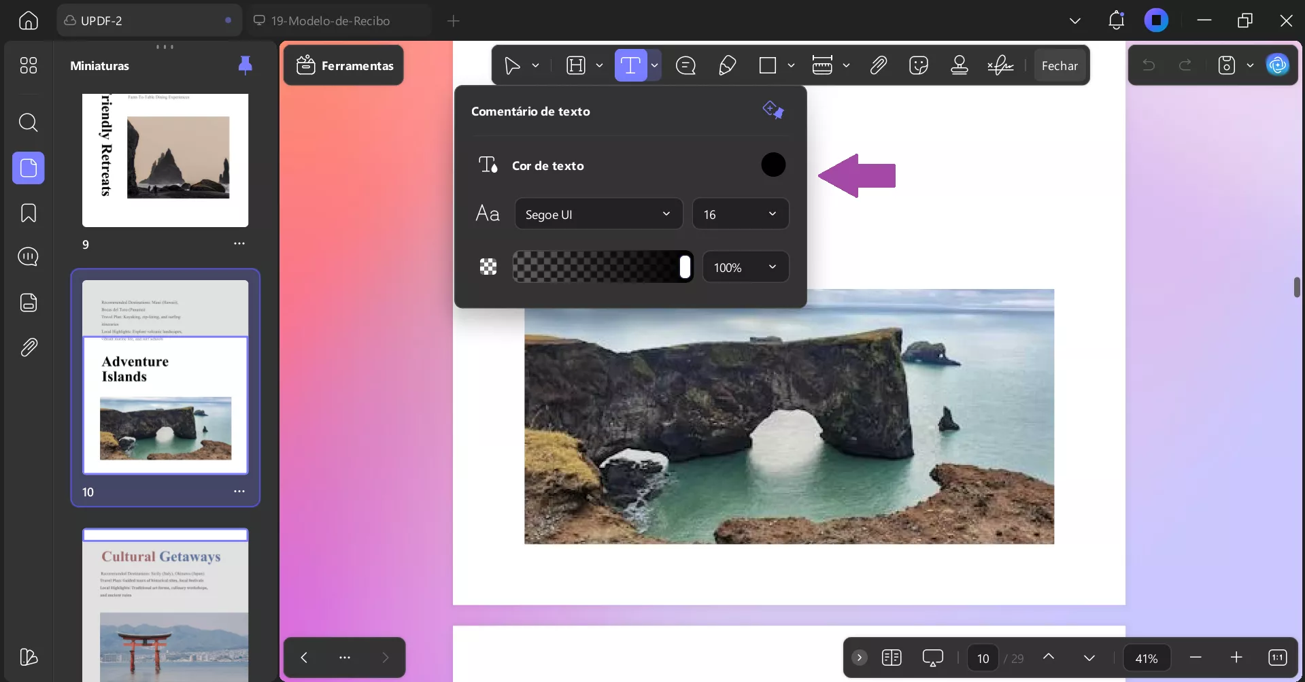Click the black text color swatch
Screen dimensions: 1305x682
click(x=773, y=165)
